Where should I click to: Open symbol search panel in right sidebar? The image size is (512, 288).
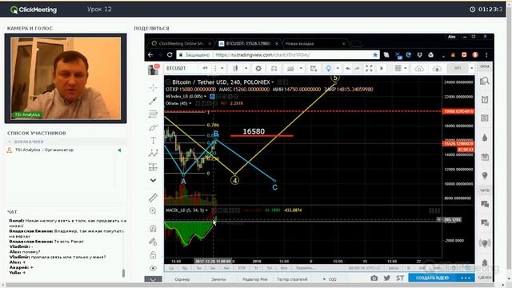coord(485,81)
